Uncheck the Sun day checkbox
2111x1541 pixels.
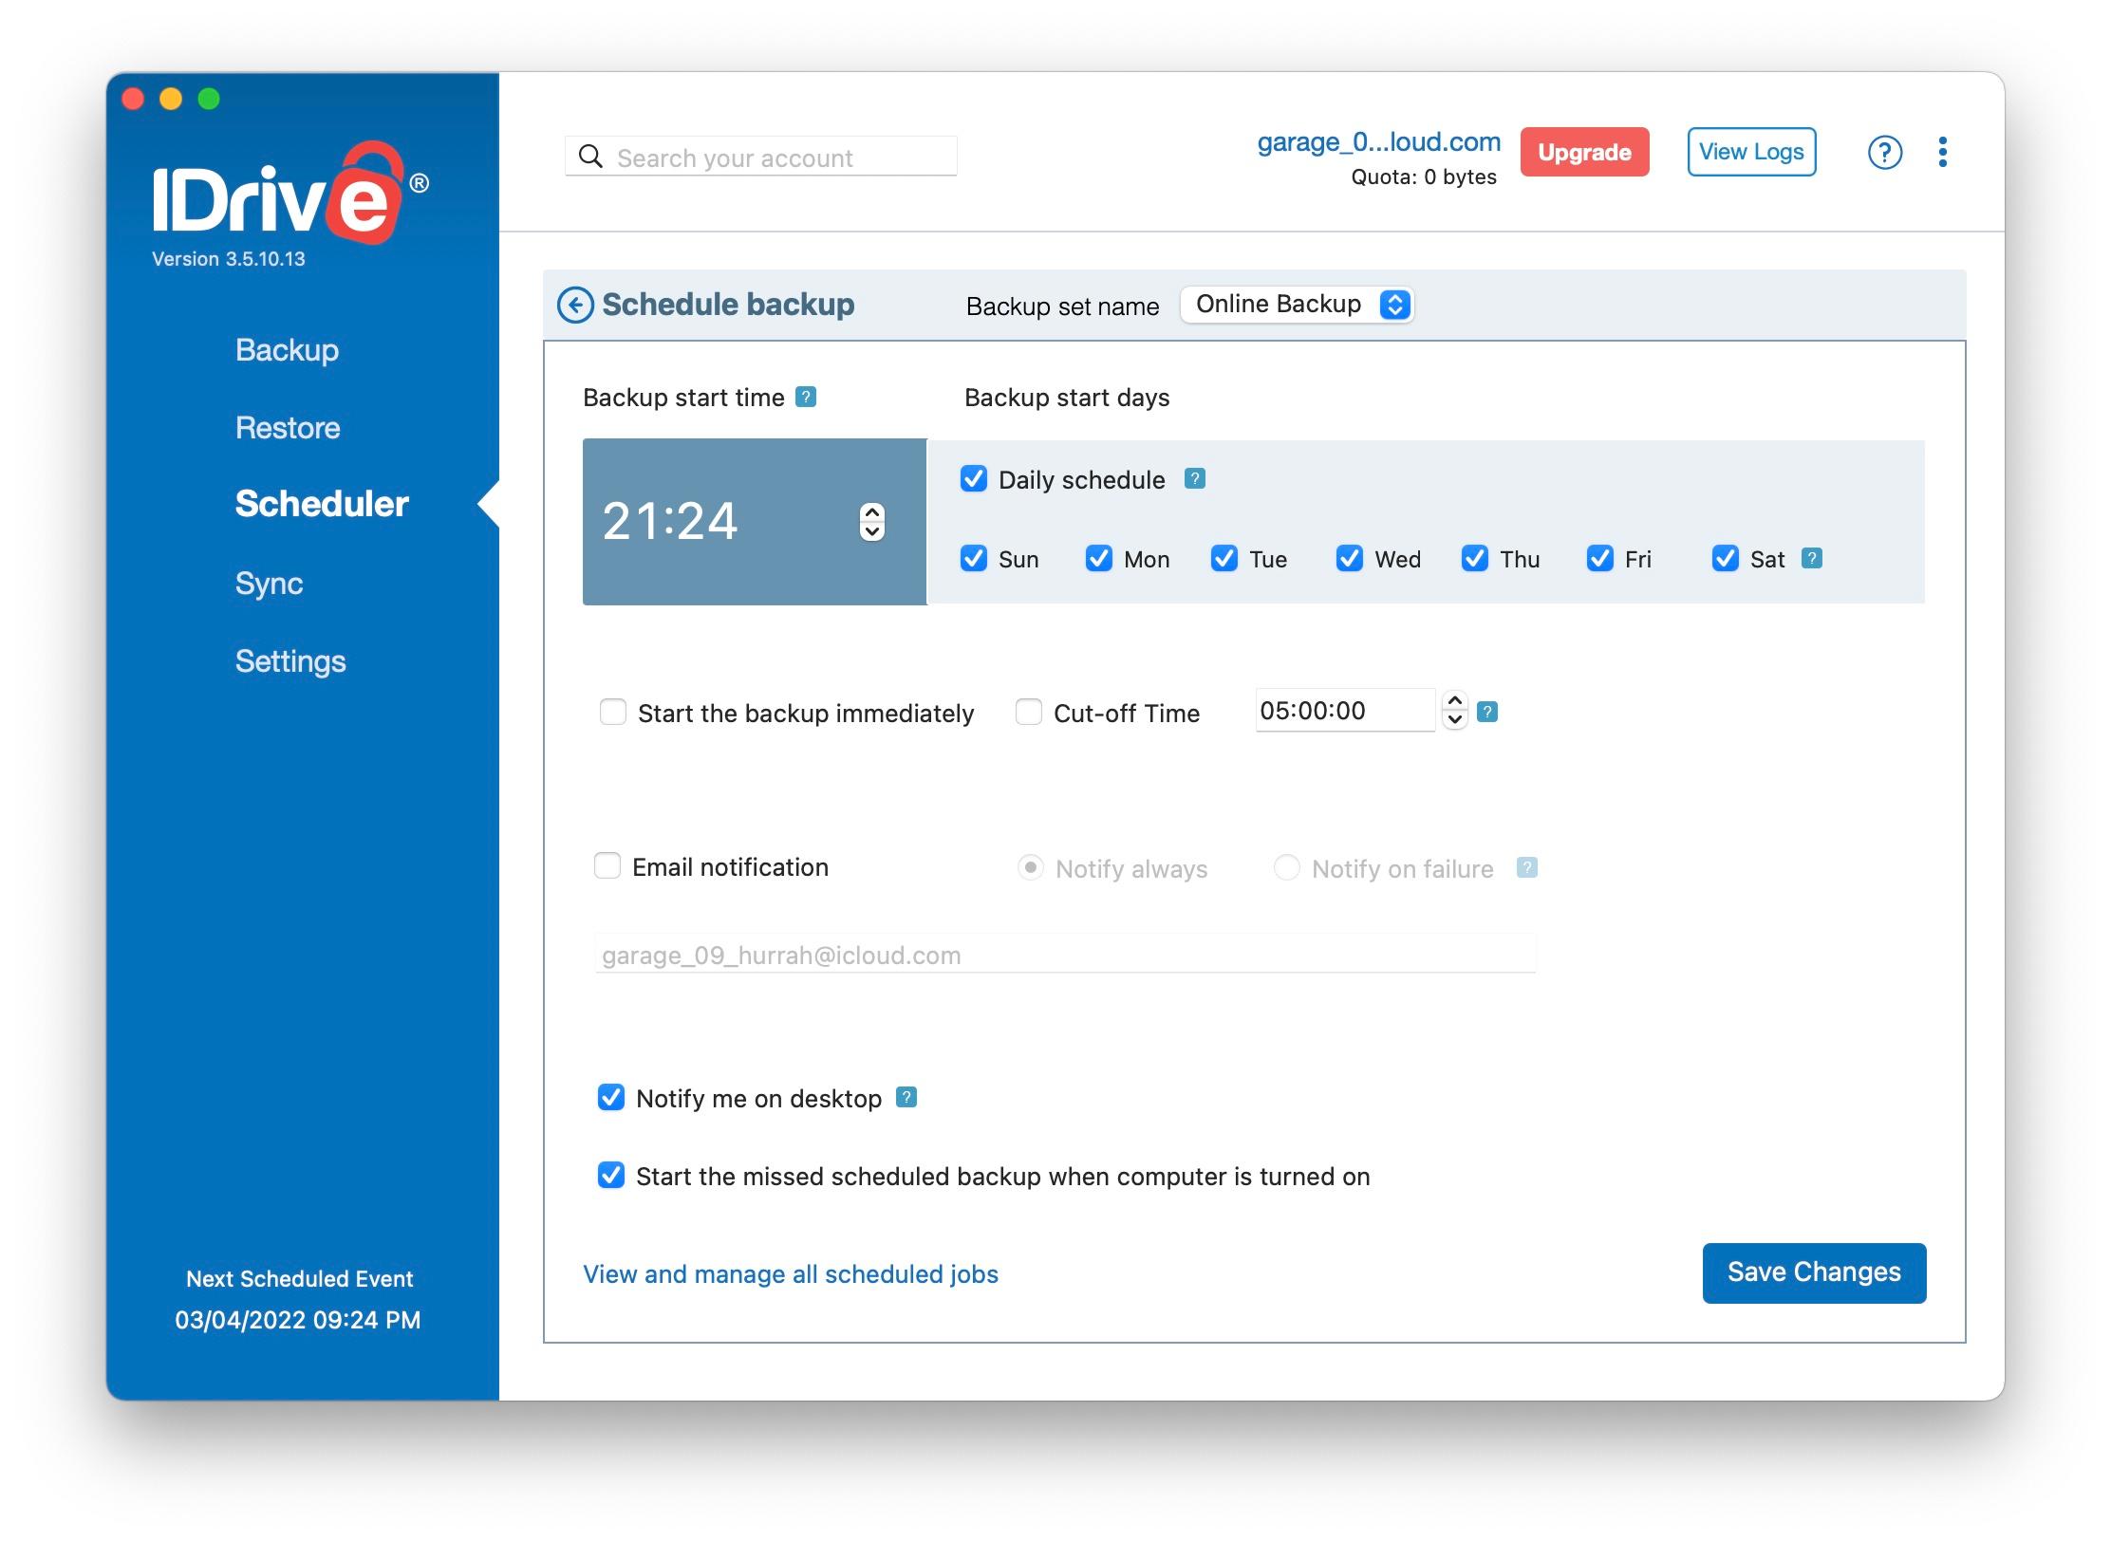974,558
